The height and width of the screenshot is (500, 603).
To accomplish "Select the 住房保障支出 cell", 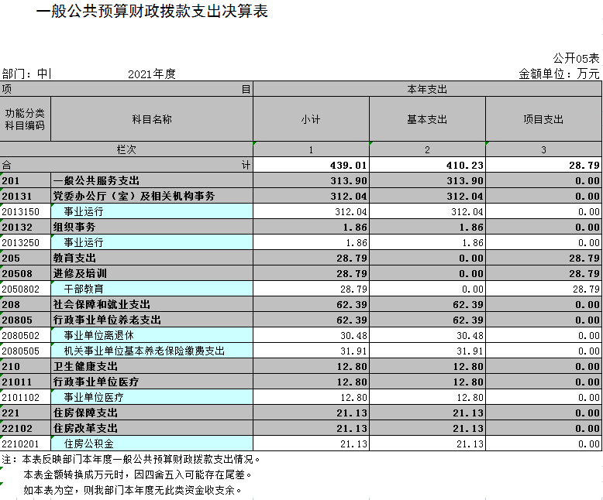I will (x=152, y=413).
